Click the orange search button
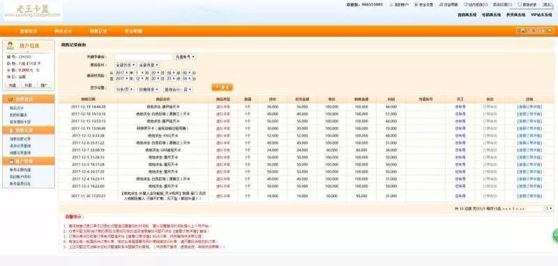This screenshot has width=558, height=266. pyautogui.click(x=222, y=87)
